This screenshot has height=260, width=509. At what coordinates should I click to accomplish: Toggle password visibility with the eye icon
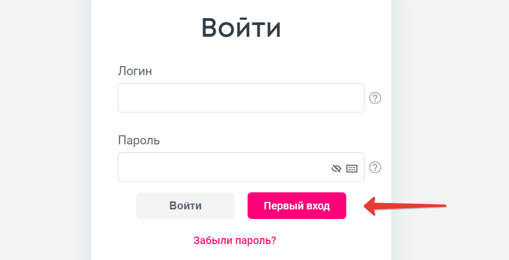pos(336,169)
